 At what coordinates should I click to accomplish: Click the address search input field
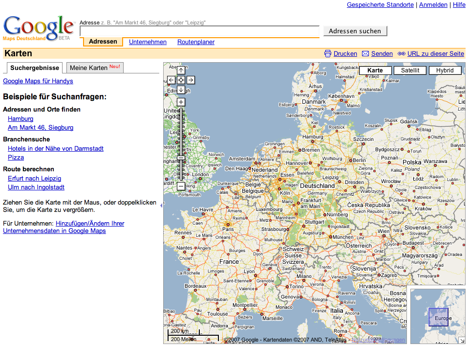(199, 31)
